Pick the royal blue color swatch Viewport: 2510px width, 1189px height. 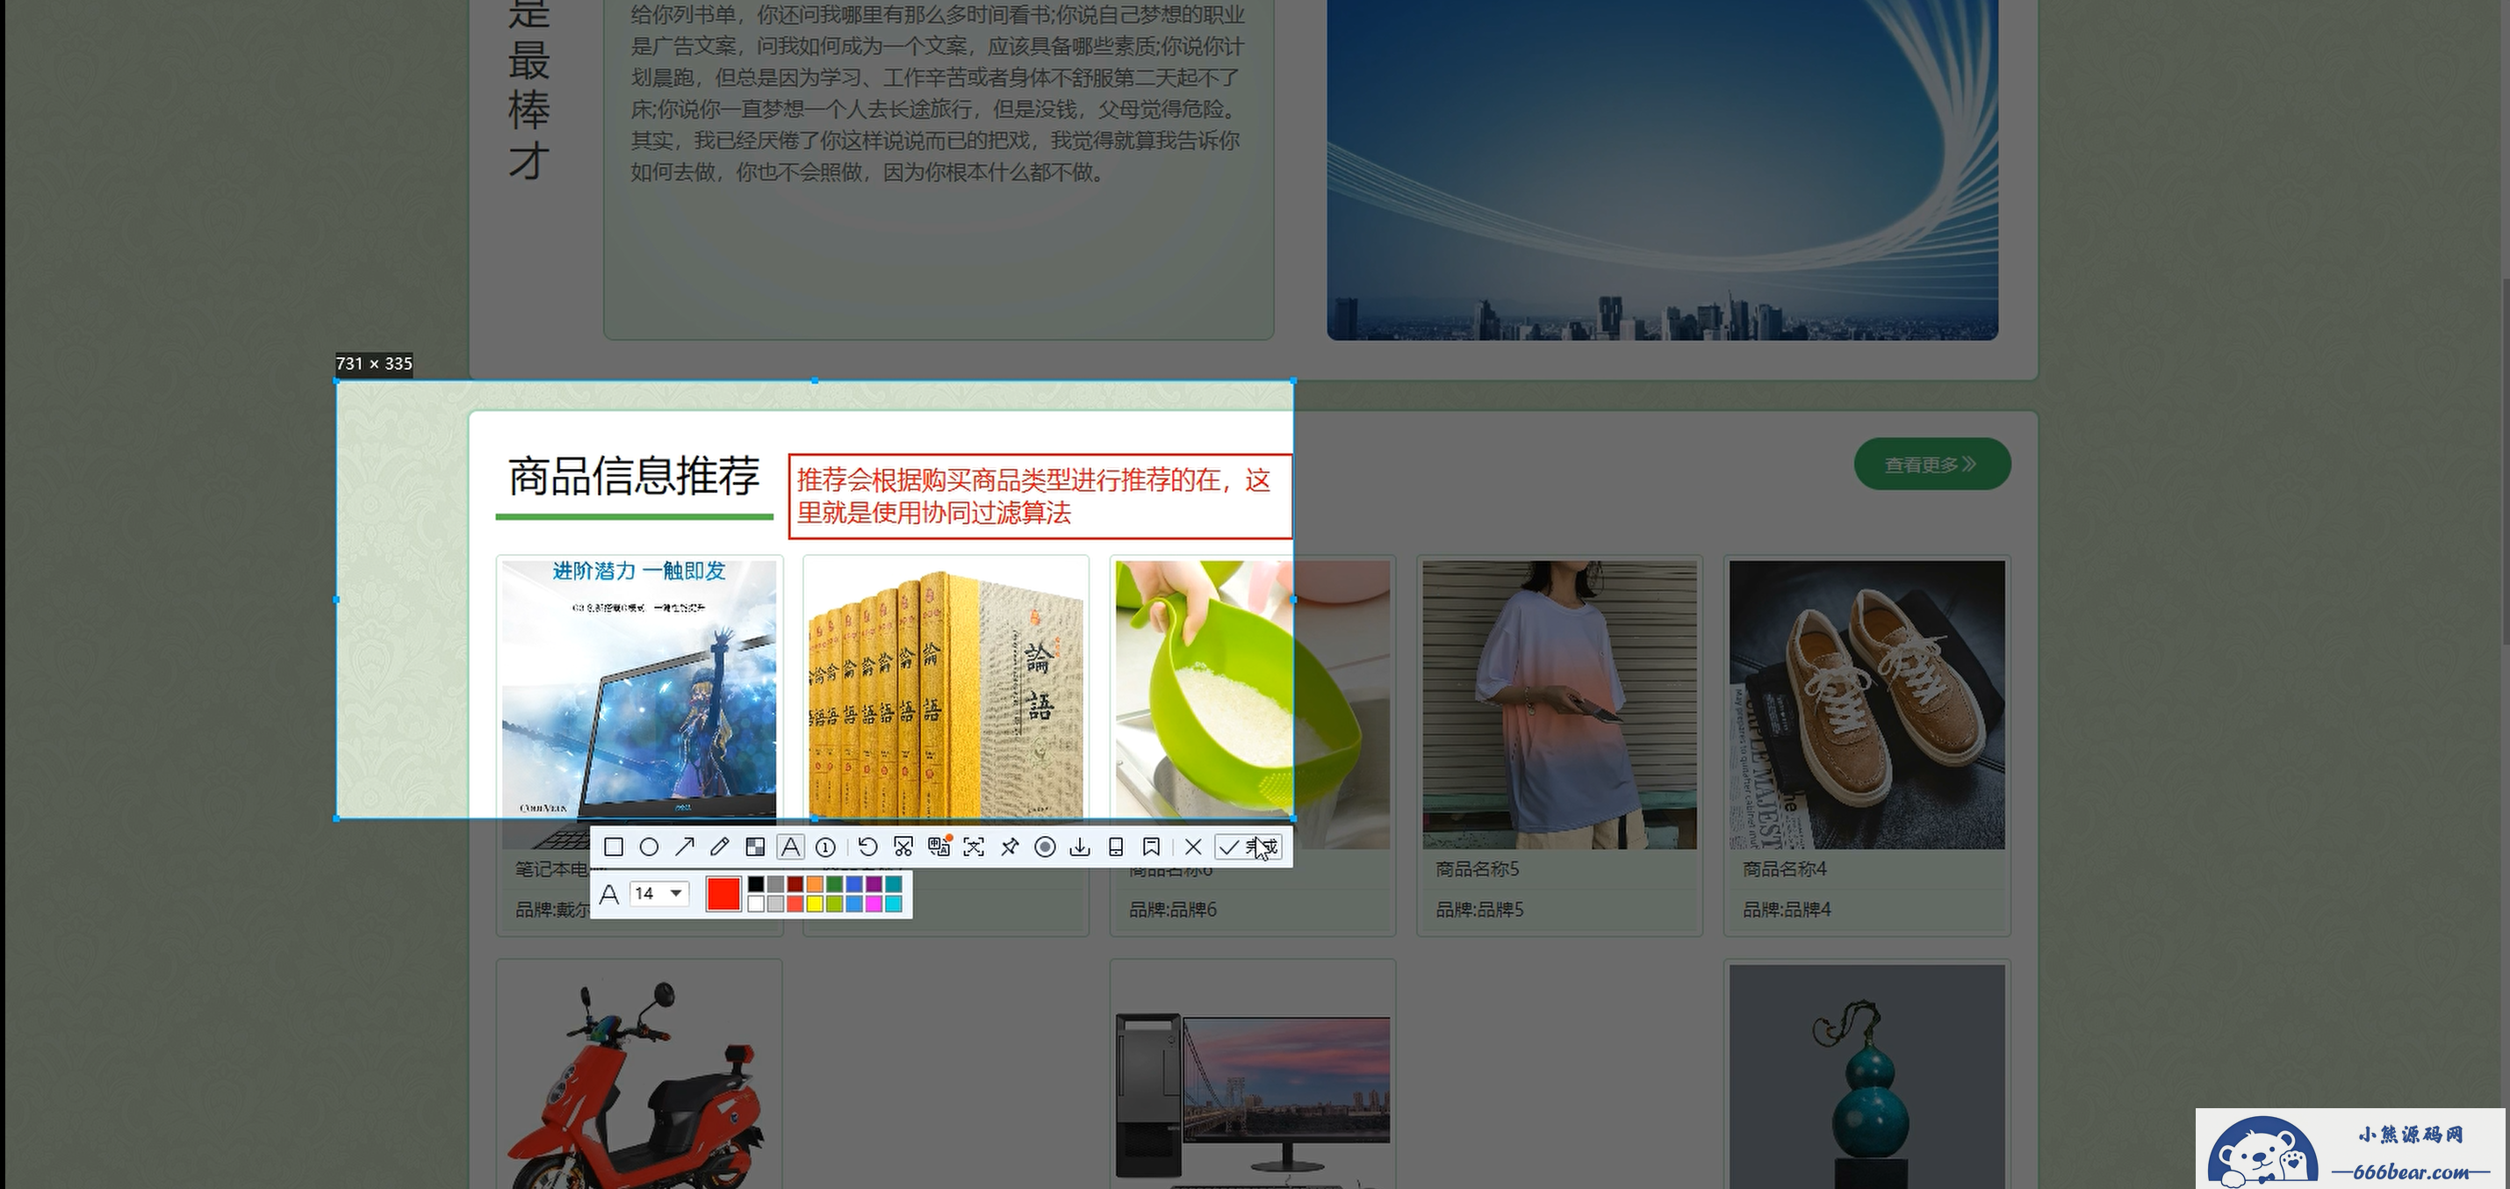click(854, 884)
